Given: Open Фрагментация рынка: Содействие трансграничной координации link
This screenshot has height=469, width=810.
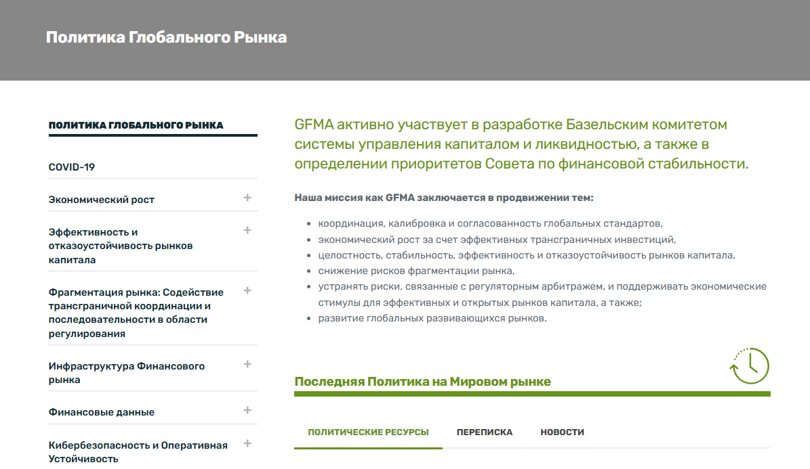Looking at the screenshot, I should (x=136, y=313).
